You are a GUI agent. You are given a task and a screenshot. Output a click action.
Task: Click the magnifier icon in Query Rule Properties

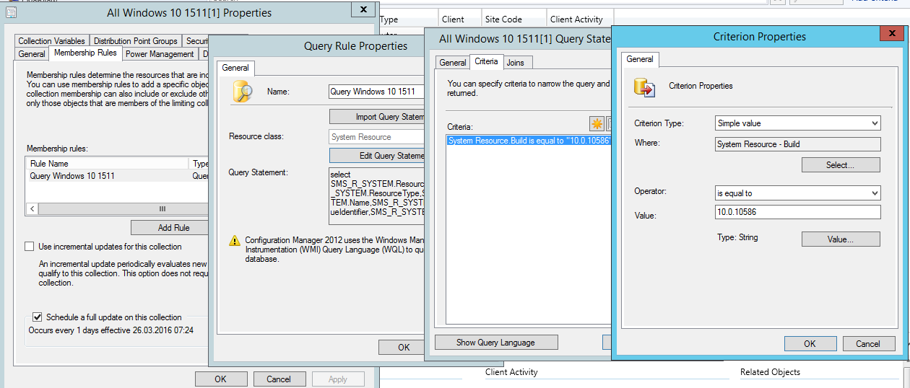[x=242, y=92]
